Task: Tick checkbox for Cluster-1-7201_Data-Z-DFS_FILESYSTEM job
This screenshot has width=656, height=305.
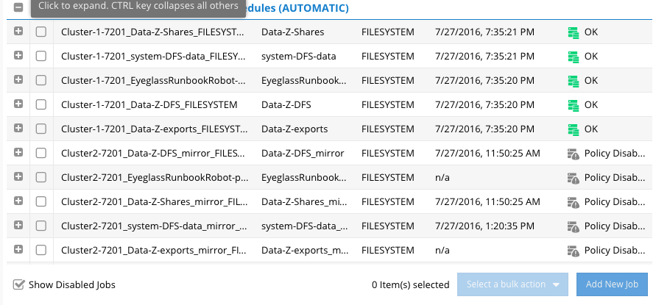Action: (41, 104)
